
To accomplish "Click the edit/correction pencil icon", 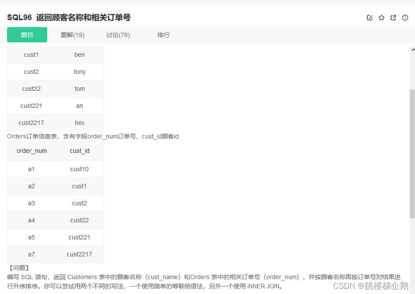I will click(370, 17).
